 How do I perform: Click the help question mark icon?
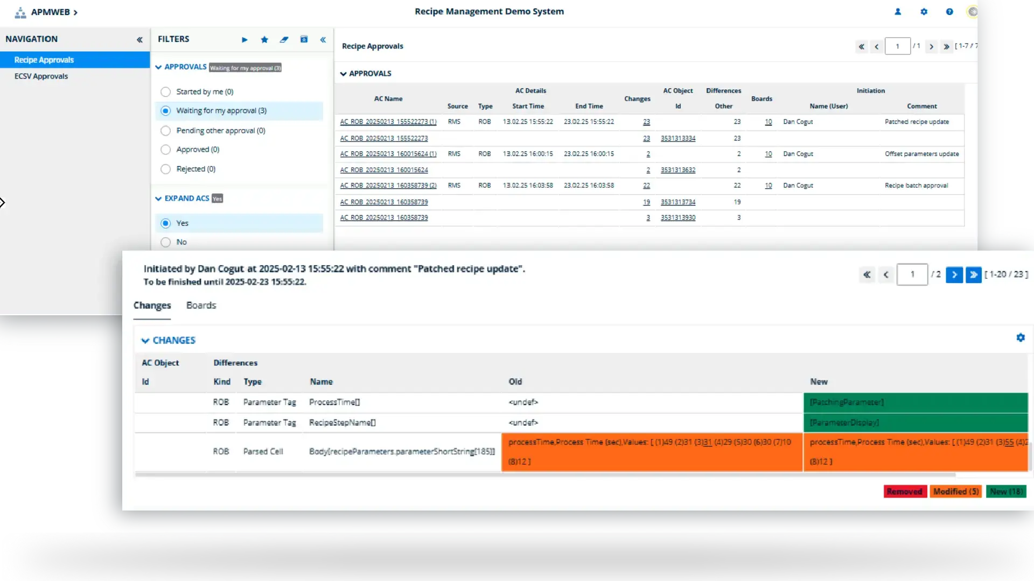pyautogui.click(x=949, y=12)
